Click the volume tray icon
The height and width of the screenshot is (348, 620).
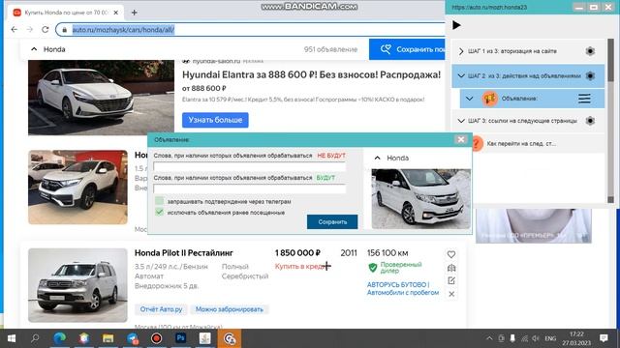(x=536, y=338)
